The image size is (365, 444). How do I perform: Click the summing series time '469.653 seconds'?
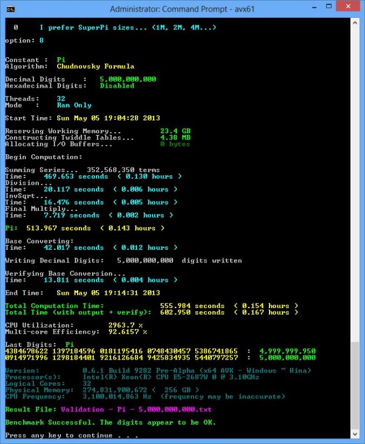coord(76,176)
